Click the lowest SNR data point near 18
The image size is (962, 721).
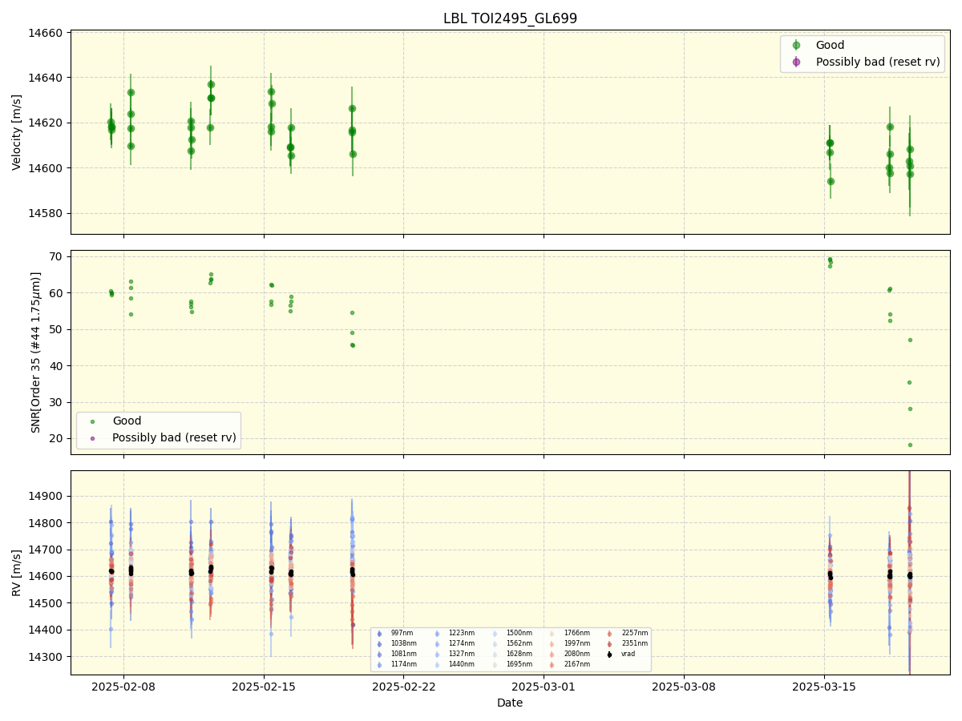[x=910, y=445]
